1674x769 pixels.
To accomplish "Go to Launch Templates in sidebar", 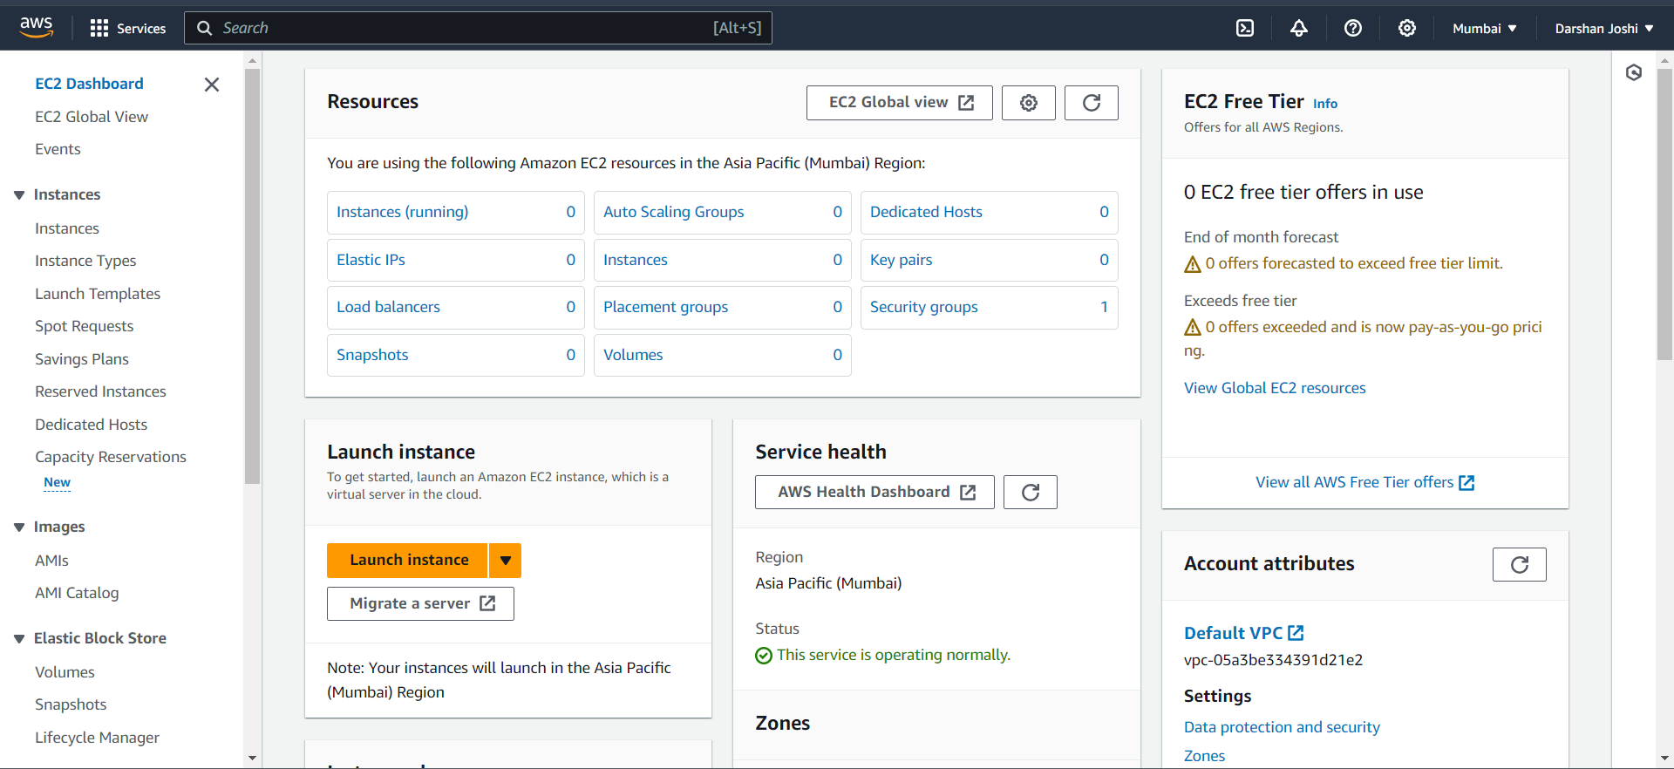I will tap(98, 294).
